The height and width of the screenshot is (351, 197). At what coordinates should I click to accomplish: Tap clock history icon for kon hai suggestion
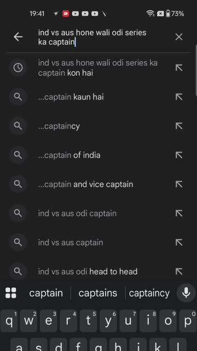pos(18,67)
